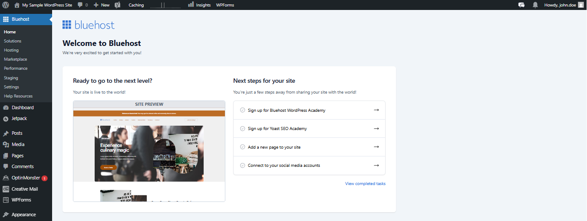Image resolution: width=587 pixels, height=221 pixels.
Task: Click View completed tasks link
Action: coord(365,184)
